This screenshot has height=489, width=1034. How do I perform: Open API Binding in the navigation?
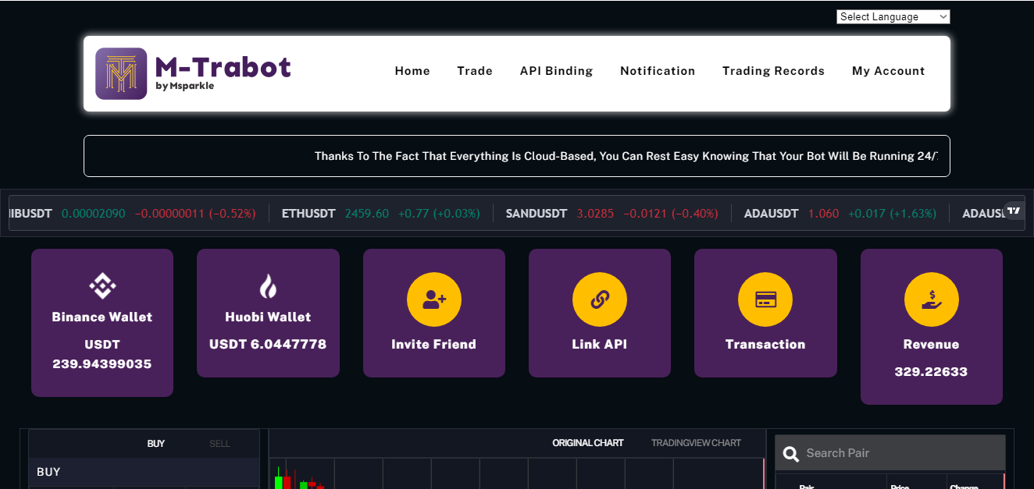(556, 71)
